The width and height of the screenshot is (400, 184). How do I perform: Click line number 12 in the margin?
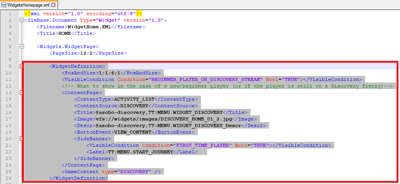pyautogui.click(x=9, y=86)
